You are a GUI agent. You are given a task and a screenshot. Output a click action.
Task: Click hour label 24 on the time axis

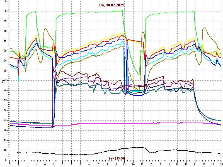(x=221, y=164)
